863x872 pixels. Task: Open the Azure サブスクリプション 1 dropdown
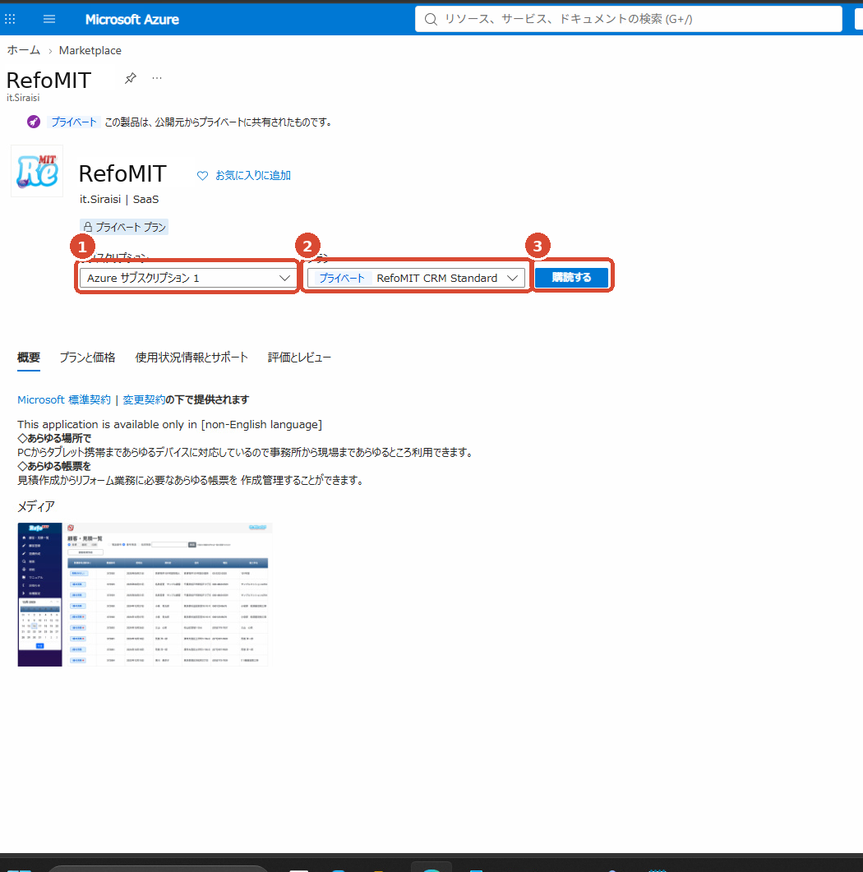coord(188,278)
